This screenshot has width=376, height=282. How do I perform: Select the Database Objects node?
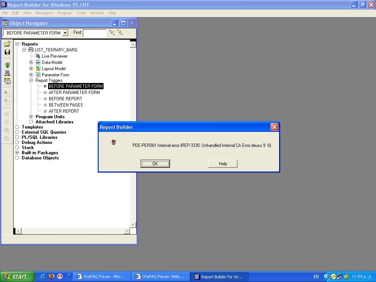pos(40,158)
